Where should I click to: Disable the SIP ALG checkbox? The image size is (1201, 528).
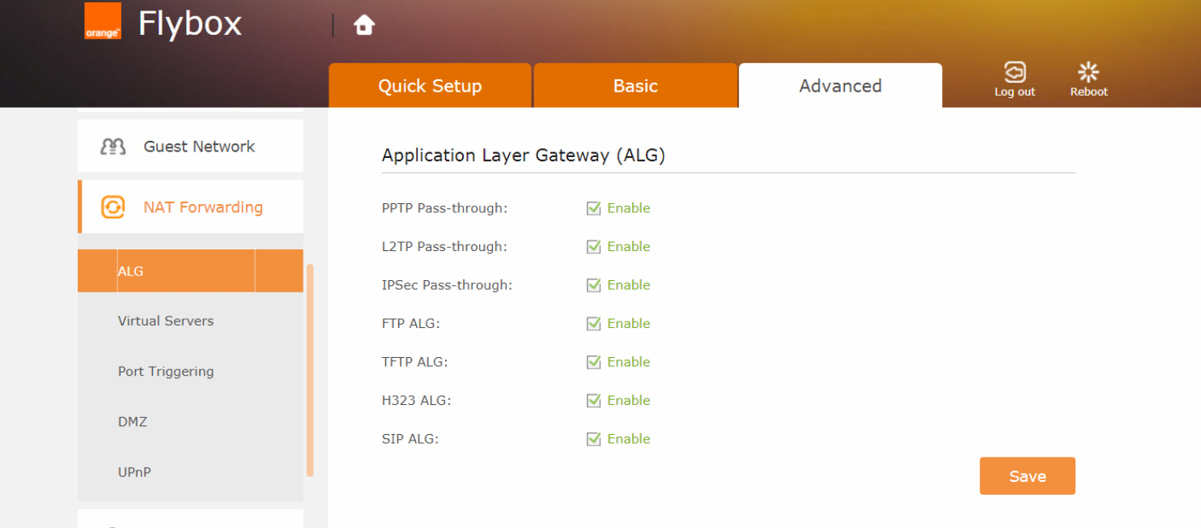594,439
